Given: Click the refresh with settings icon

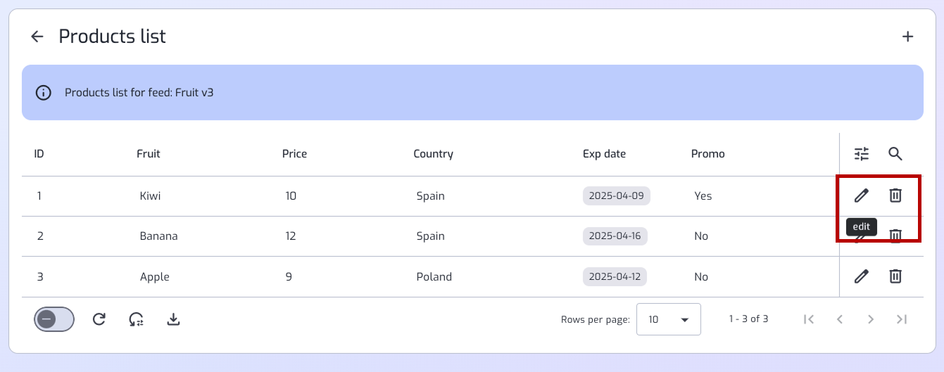Looking at the screenshot, I should click(137, 319).
